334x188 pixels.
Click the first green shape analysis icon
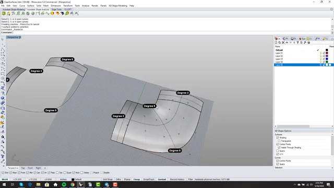tap(4, 14)
